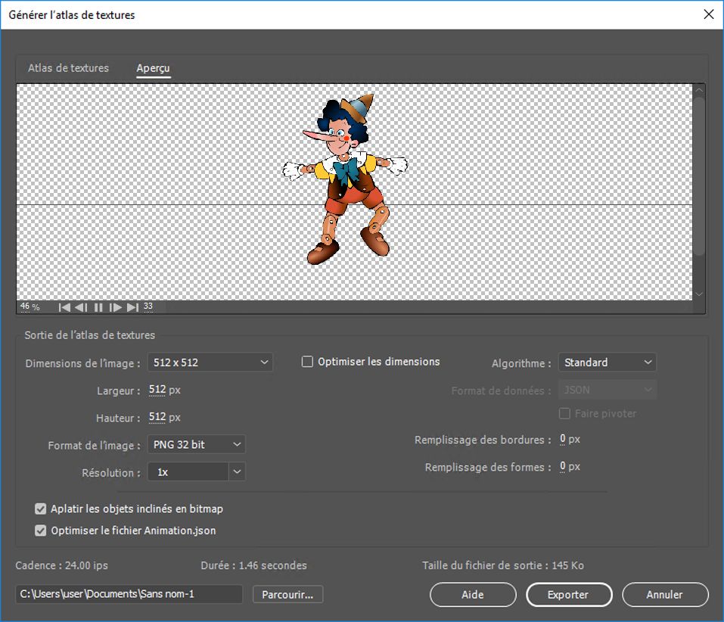The image size is (724, 622).
Task: Jump to first frame in preview
Action: point(65,307)
